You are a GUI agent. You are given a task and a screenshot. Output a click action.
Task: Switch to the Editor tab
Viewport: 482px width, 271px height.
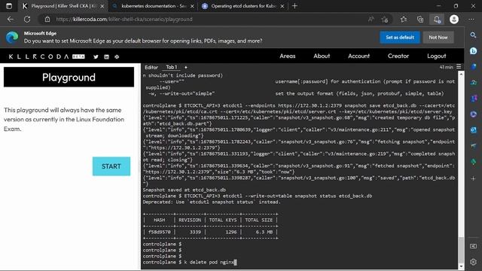151,67
